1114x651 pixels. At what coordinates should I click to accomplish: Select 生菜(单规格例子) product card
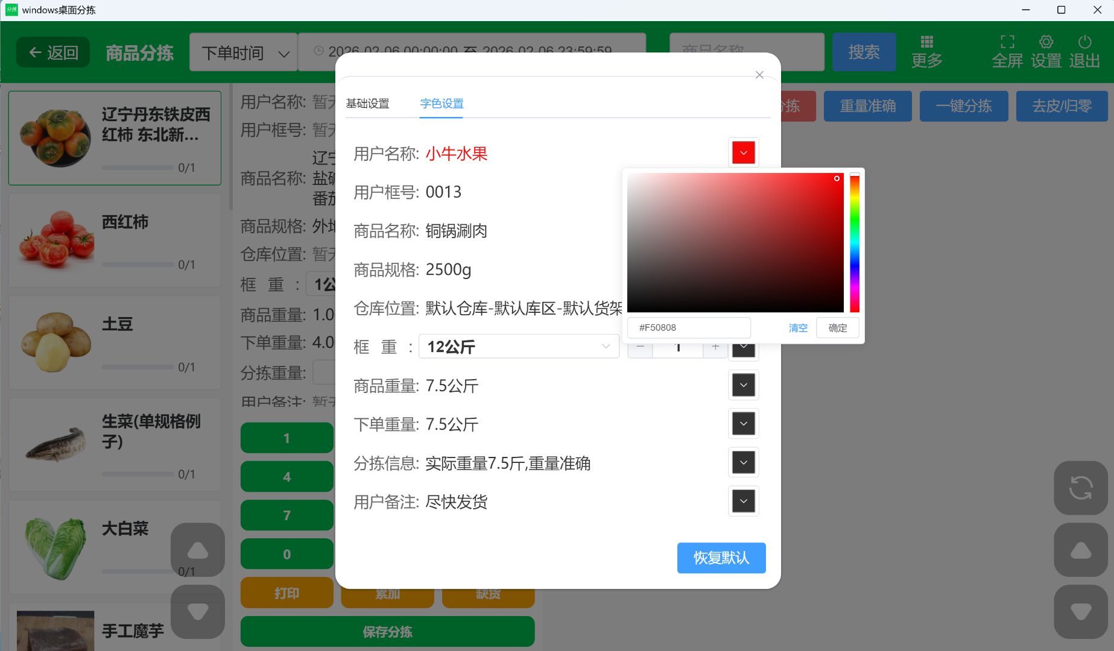115,444
